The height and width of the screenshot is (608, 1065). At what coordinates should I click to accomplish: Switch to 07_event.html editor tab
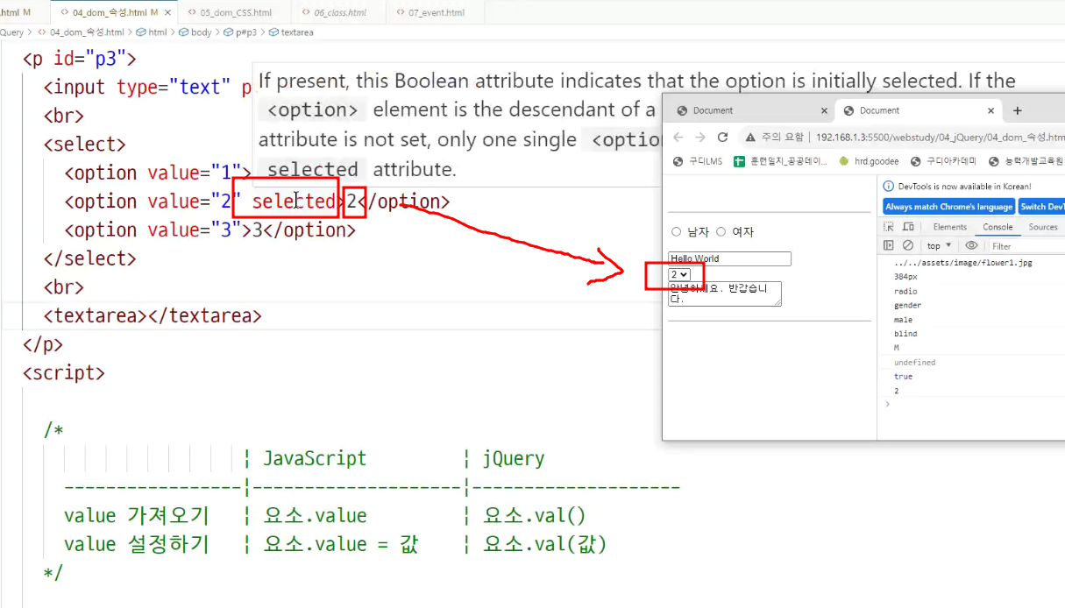(437, 13)
